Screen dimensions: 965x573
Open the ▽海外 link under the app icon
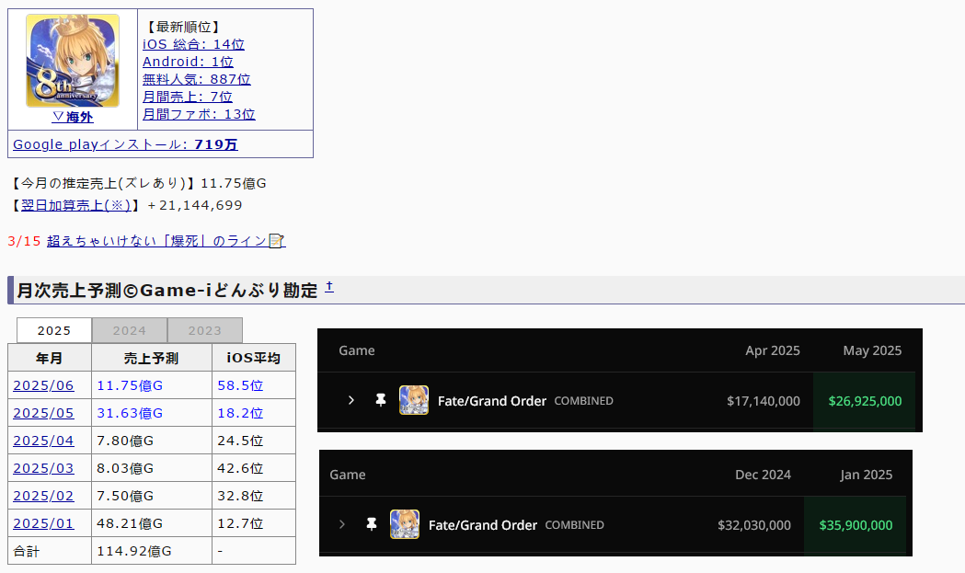73,117
